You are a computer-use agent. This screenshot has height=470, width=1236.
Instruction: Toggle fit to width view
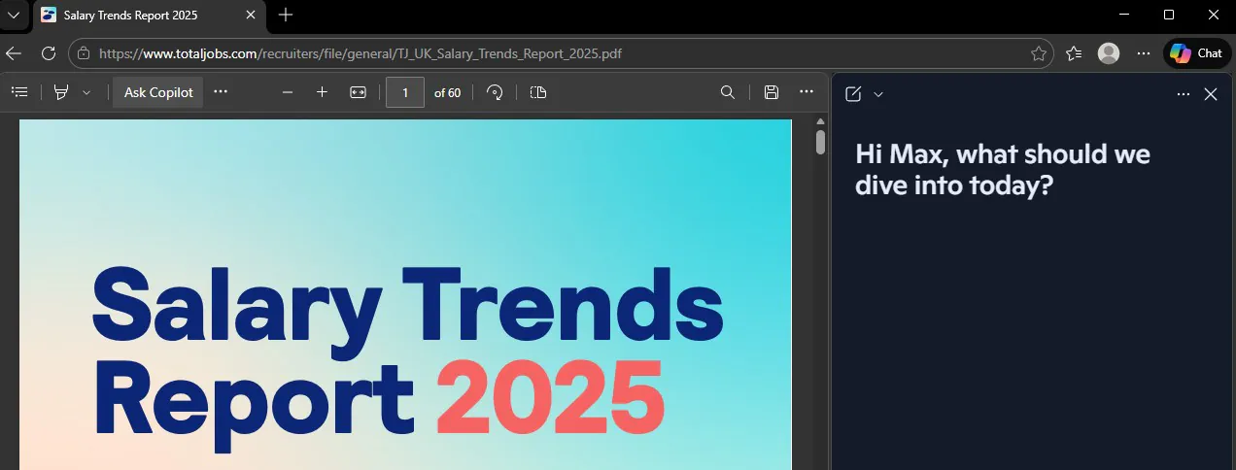(x=358, y=92)
